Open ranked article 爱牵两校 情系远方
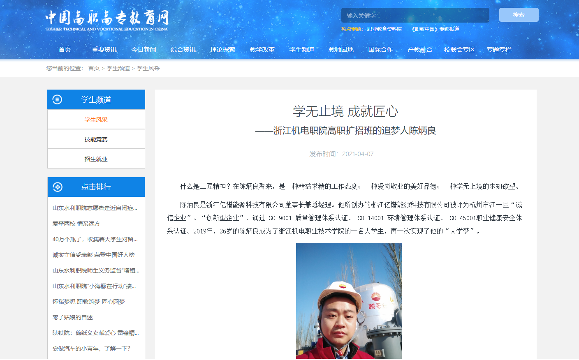 (x=76, y=224)
